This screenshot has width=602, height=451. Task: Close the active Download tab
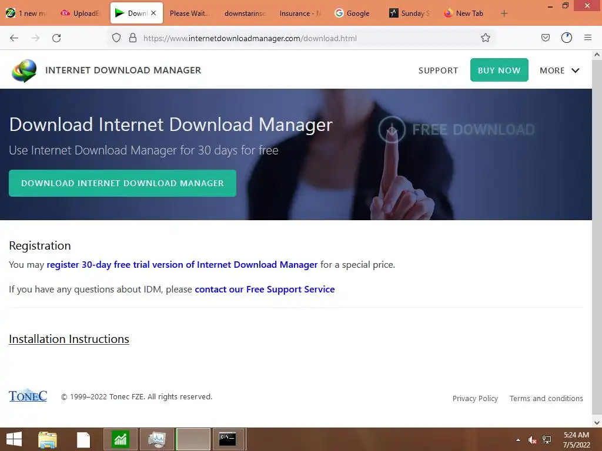coord(153,13)
